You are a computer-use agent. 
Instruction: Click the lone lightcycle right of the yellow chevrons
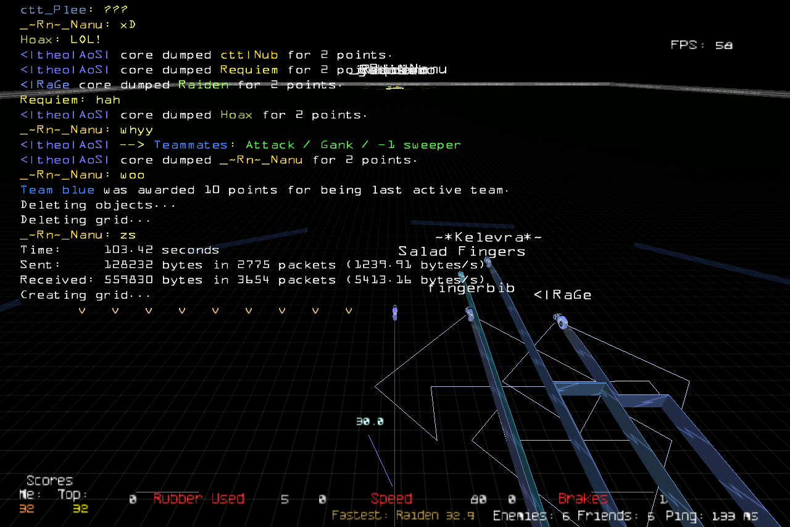tap(395, 312)
